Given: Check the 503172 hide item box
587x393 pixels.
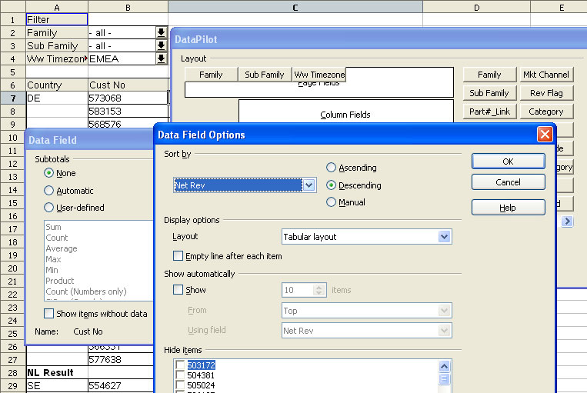Looking at the screenshot, I should [x=180, y=365].
